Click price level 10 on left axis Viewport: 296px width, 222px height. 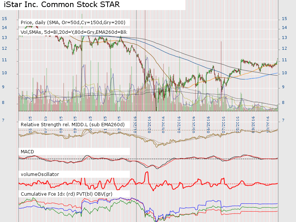[x=4, y=73]
